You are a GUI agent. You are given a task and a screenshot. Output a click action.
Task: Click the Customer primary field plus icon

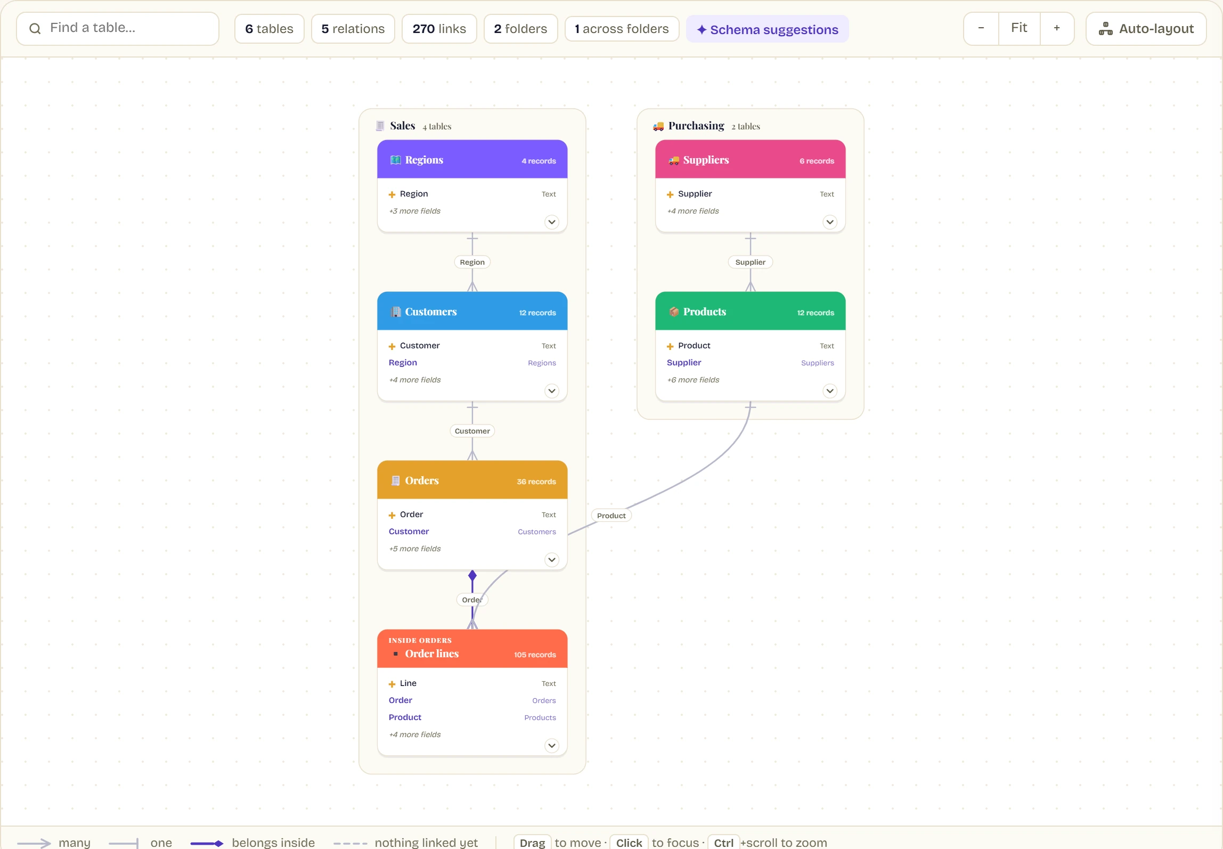392,346
